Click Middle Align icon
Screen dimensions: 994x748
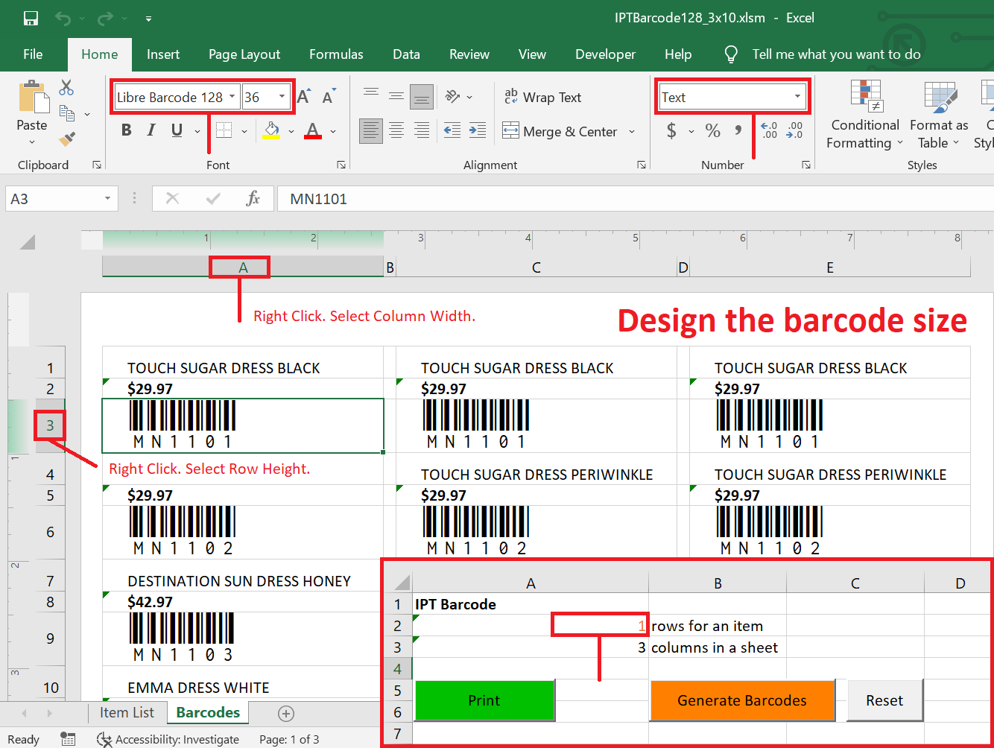(396, 96)
